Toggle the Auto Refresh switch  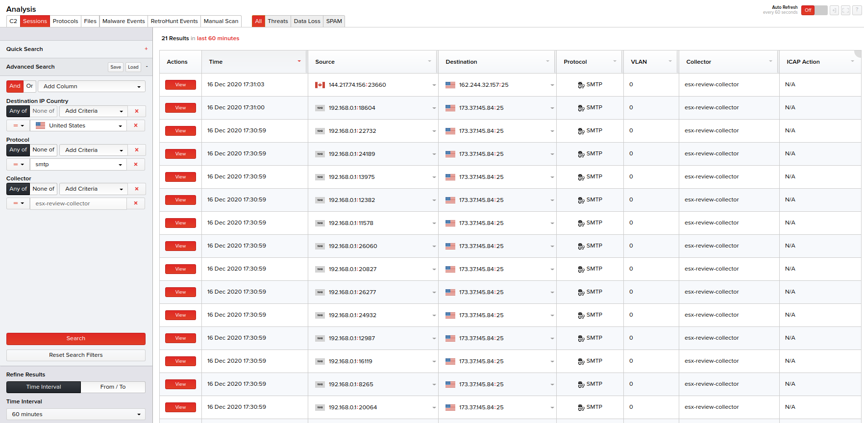[814, 10]
